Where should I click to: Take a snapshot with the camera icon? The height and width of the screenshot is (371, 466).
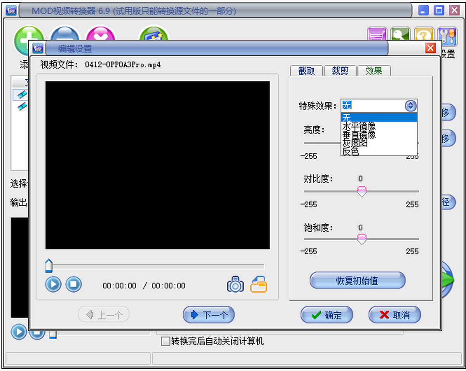(235, 284)
